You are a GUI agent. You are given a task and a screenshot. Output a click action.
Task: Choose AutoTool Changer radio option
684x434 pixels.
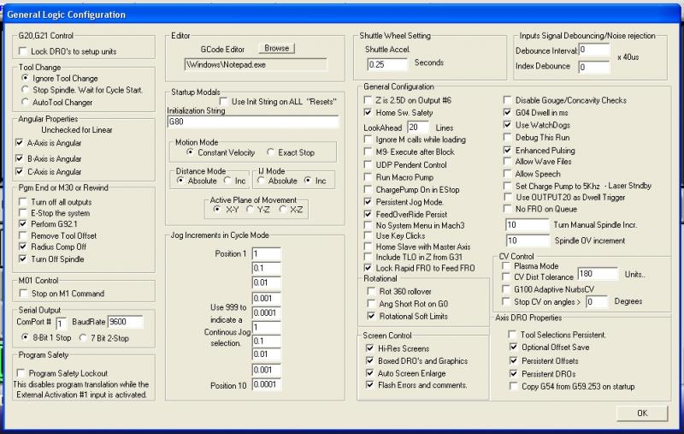26,102
